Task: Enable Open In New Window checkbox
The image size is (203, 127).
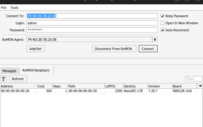Action: coord(163,23)
